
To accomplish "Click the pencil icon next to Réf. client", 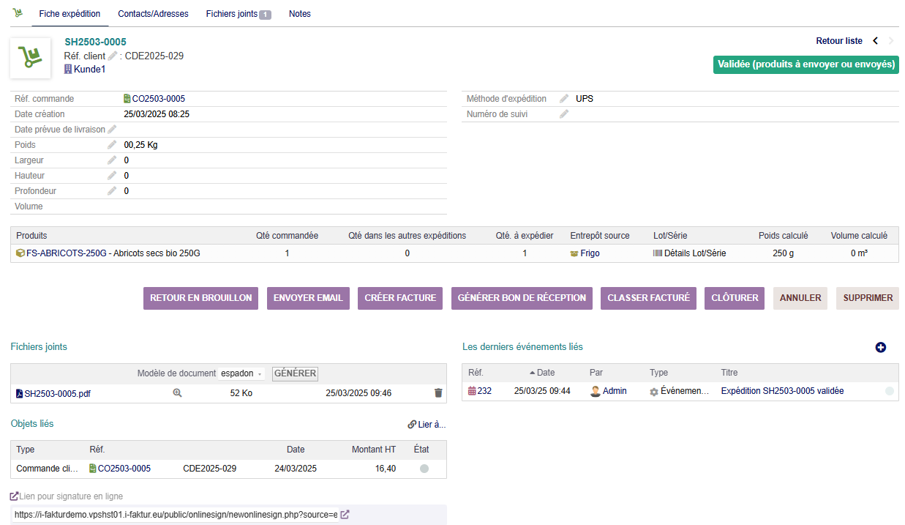I will (113, 56).
